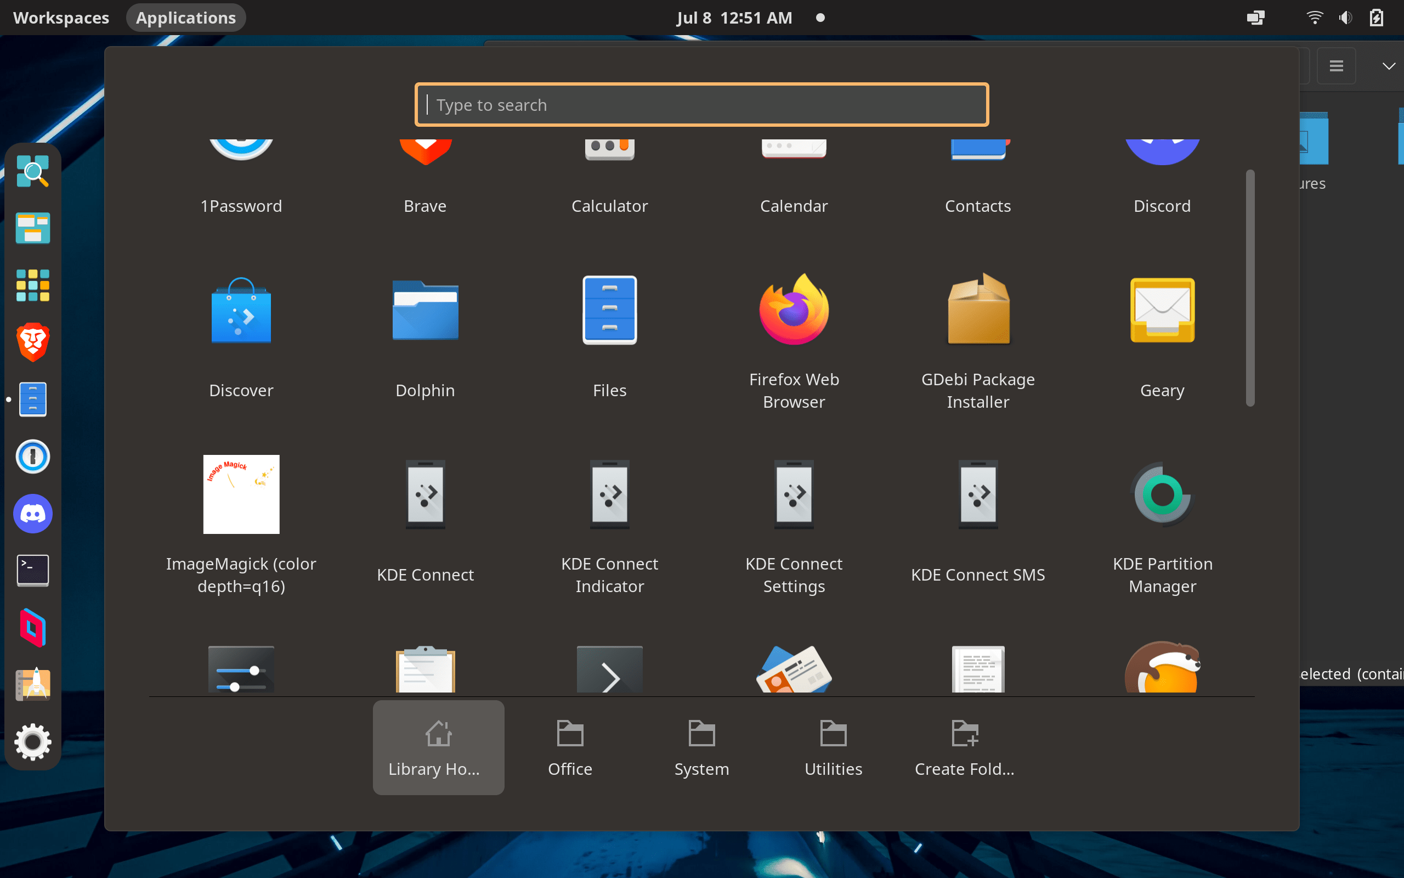Open Dolphin file manager
The image size is (1404, 878).
click(424, 311)
